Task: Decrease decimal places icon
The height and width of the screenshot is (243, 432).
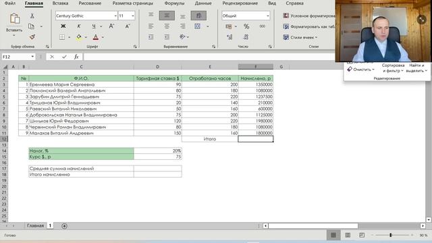Action: click(x=246, y=37)
